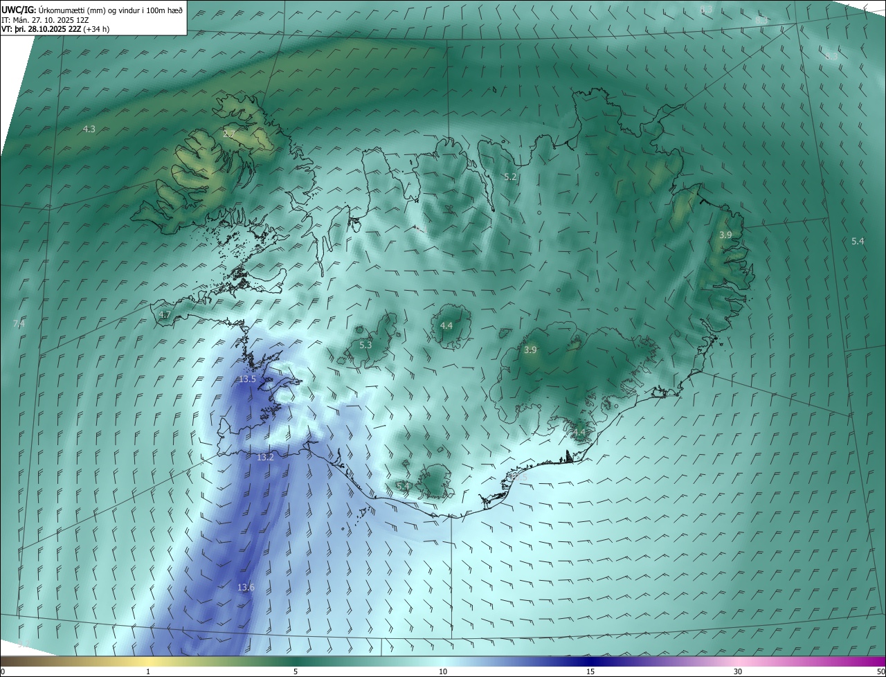
Task: Click the 13.5 value label near Reykjanes
Action: (247, 379)
